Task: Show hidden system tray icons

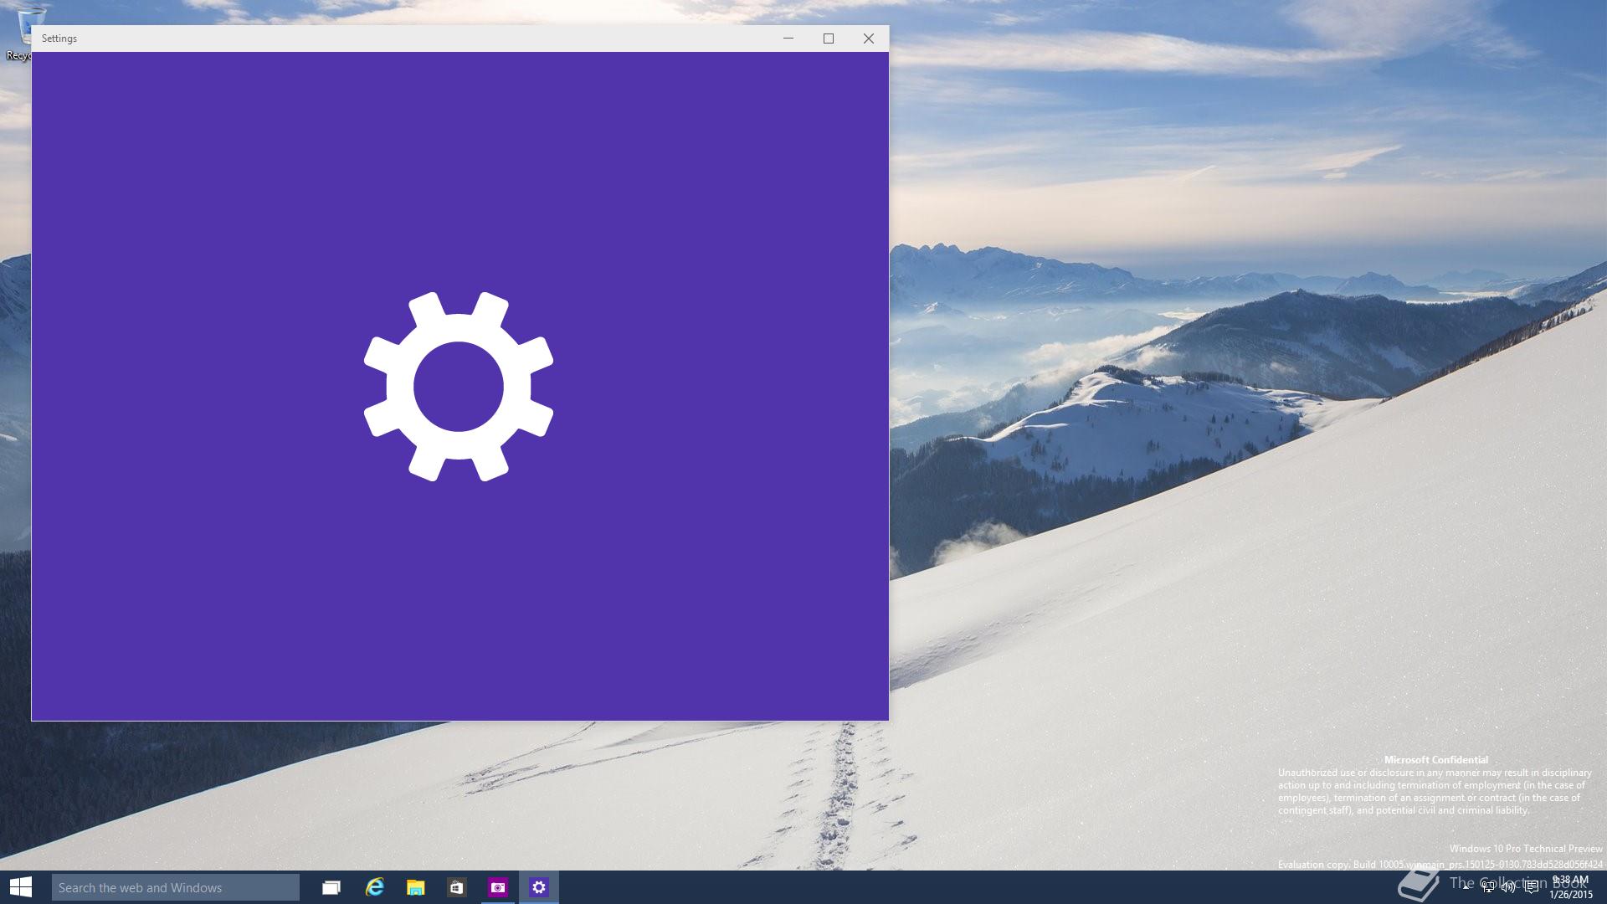Action: (1466, 887)
